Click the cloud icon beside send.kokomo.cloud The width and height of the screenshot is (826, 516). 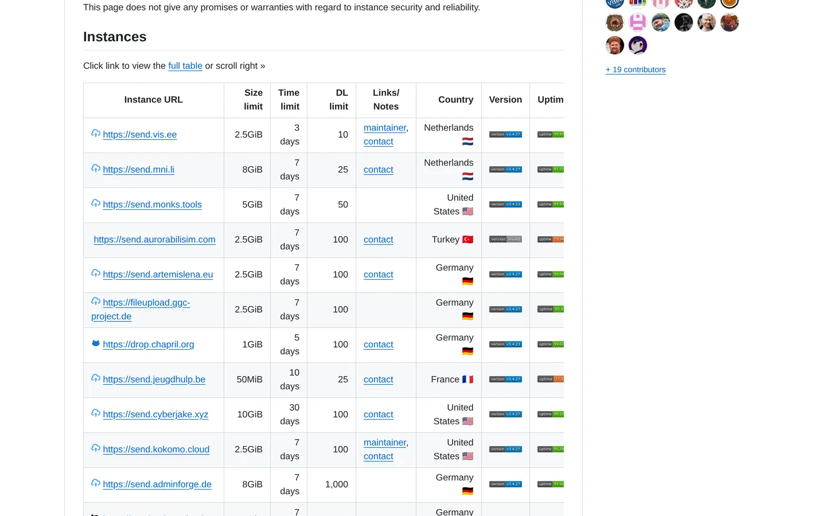96,448
